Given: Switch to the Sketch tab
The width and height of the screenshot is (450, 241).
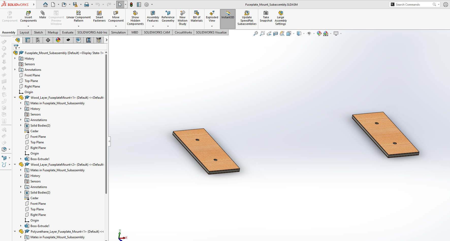Looking at the screenshot, I should 38,32.
